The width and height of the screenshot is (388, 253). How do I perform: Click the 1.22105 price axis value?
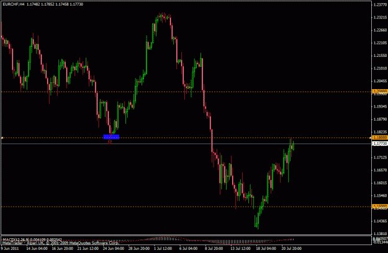[x=381, y=43]
